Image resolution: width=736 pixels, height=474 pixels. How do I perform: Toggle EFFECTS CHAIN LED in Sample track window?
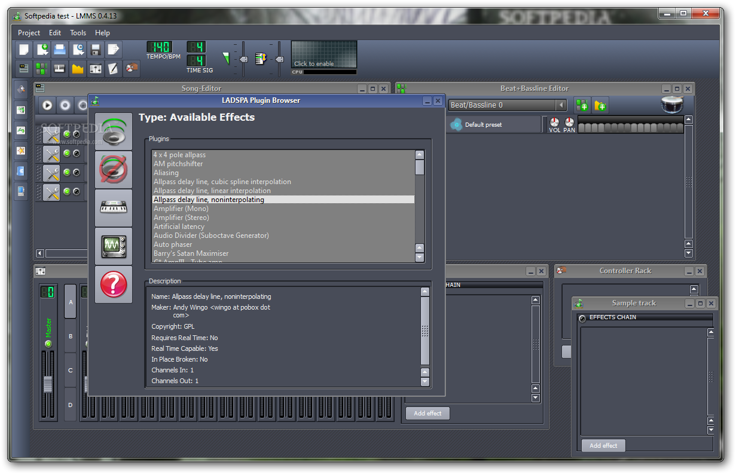click(583, 318)
